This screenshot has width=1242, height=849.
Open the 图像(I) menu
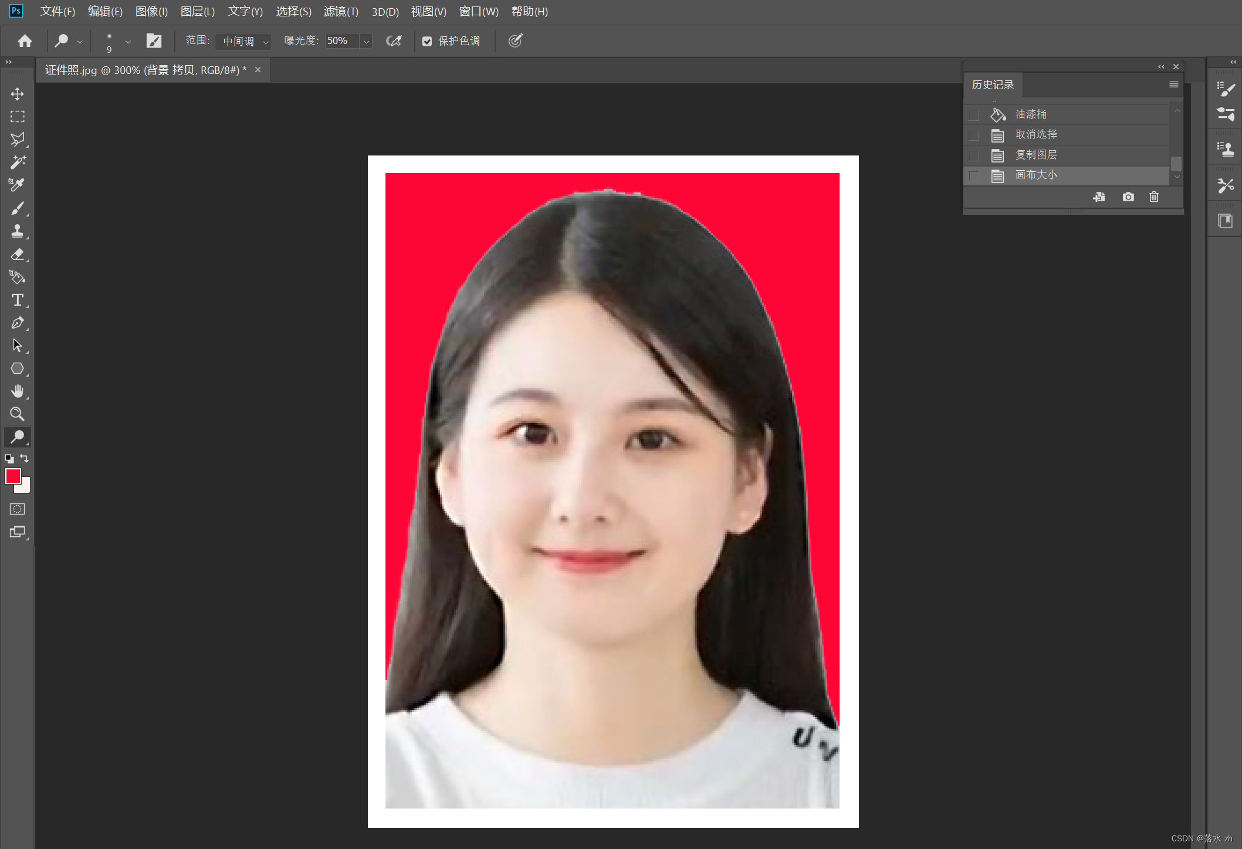click(151, 12)
